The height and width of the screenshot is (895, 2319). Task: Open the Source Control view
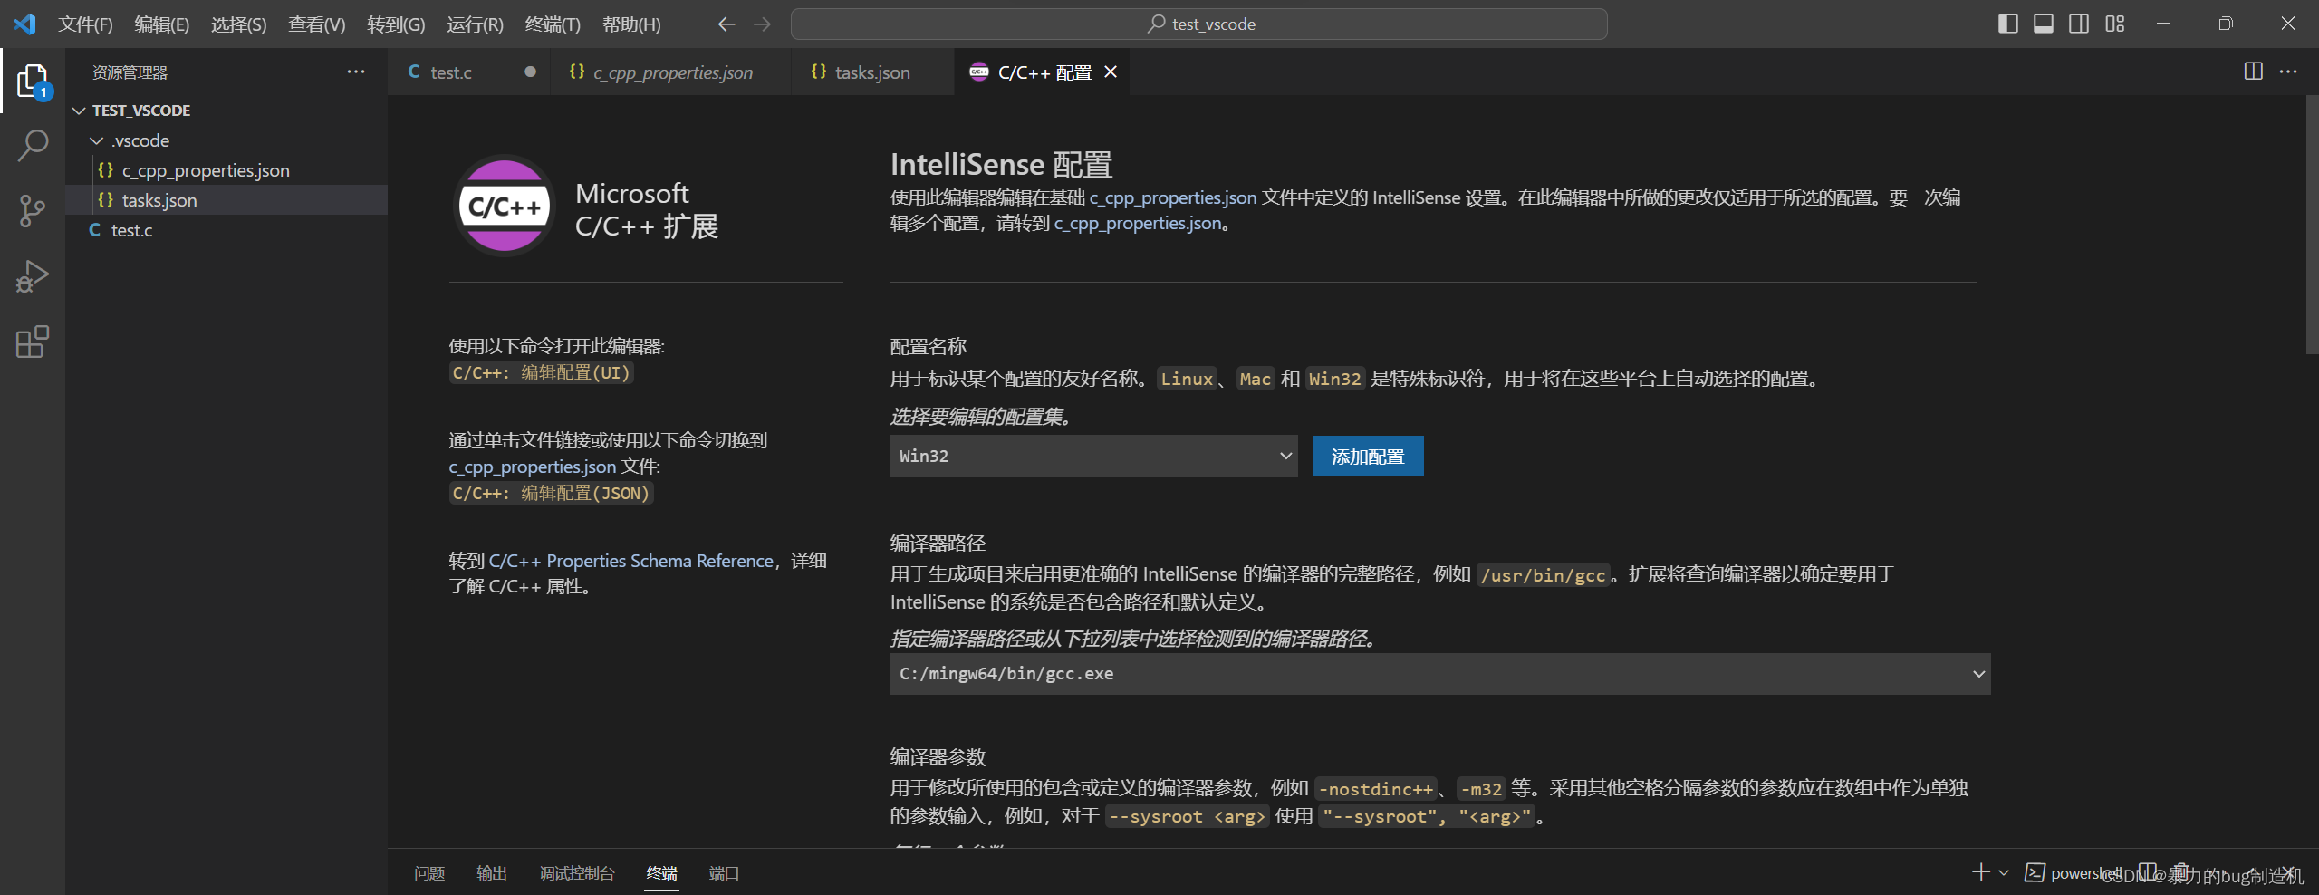coord(33,210)
